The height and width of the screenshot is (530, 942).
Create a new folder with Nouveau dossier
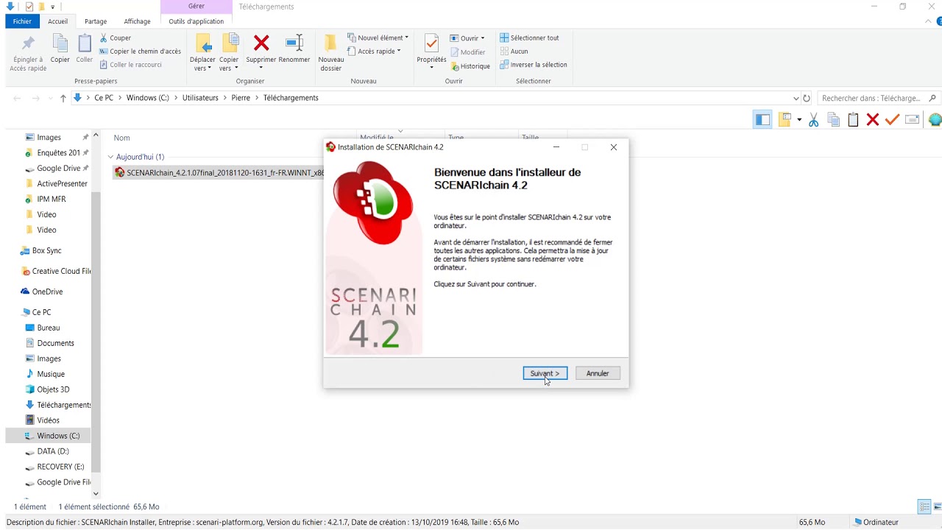click(331, 53)
